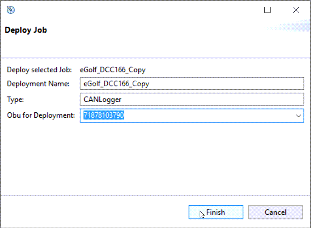311x228 pixels.
Task: Select the 'Deployment Name:' label
Action: (38, 84)
